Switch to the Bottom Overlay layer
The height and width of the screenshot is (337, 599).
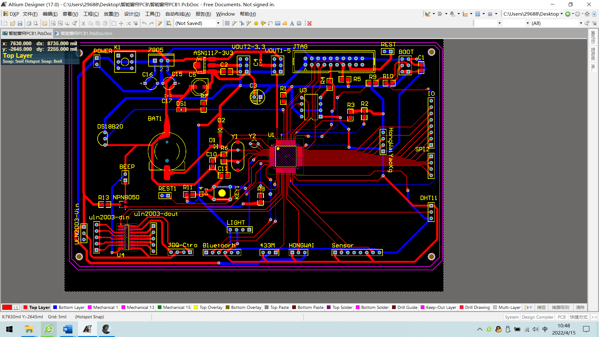click(244, 307)
